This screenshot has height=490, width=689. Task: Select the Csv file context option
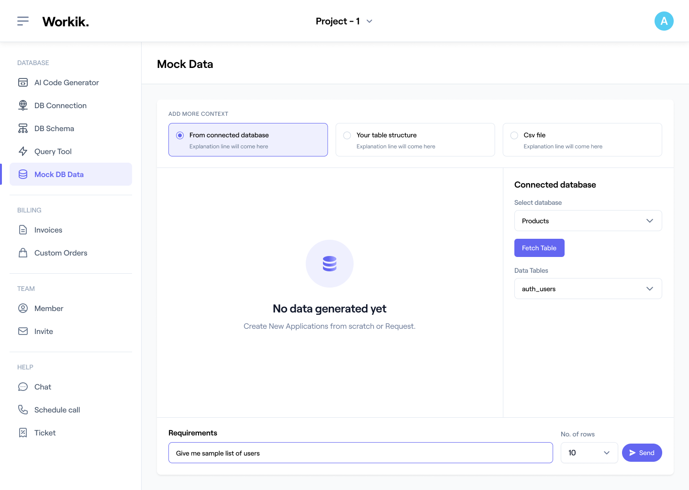tap(514, 135)
